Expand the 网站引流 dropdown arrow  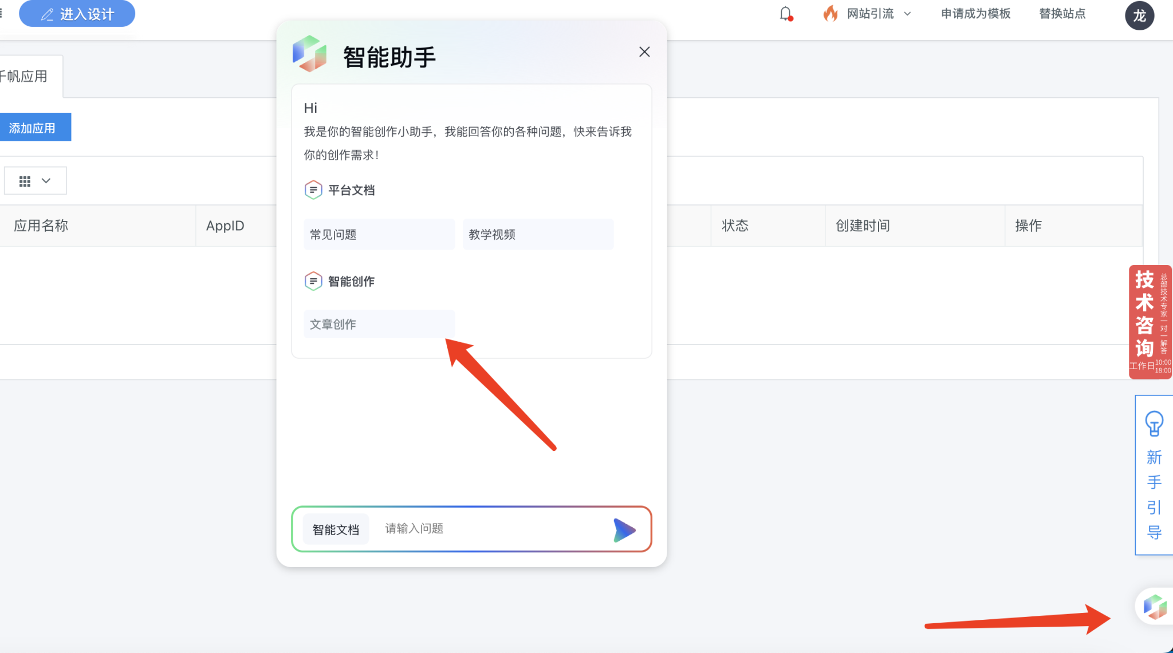click(x=907, y=14)
